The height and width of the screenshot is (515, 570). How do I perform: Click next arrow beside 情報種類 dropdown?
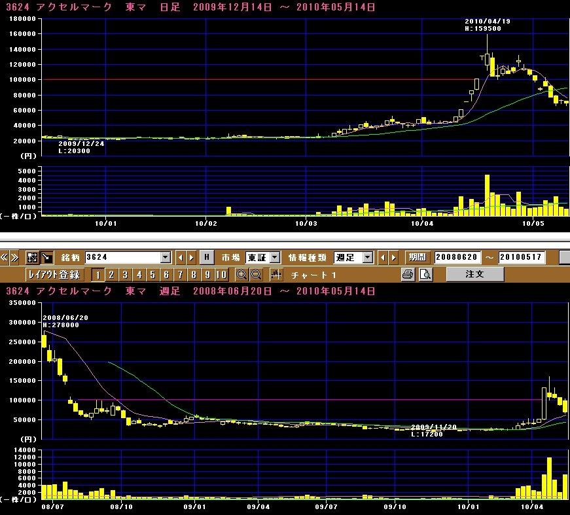click(x=393, y=257)
